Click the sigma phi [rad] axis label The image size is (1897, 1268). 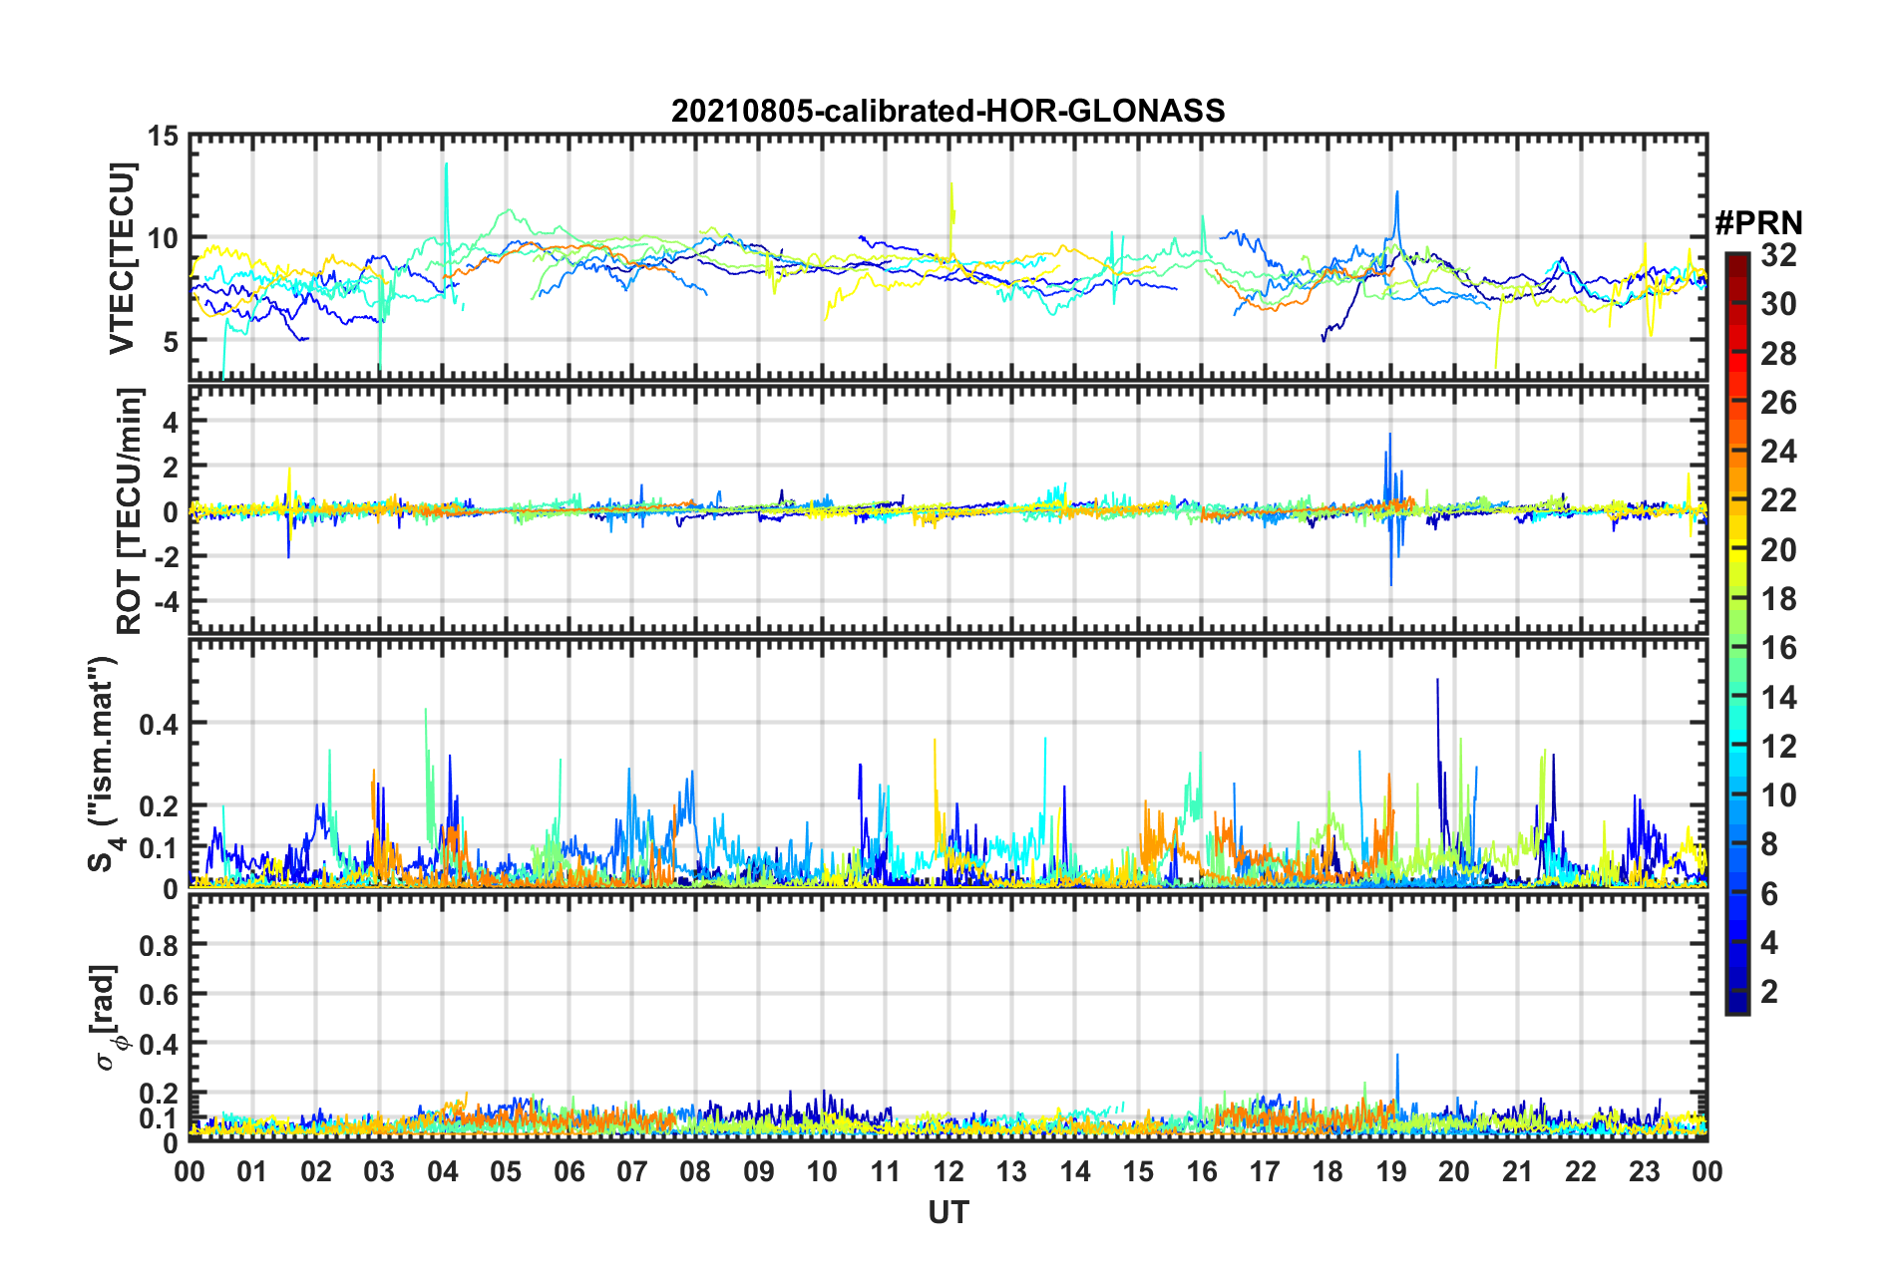click(x=106, y=1017)
